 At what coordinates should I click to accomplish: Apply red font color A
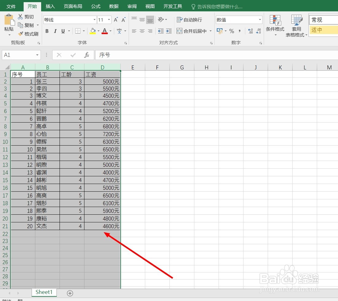(105, 31)
